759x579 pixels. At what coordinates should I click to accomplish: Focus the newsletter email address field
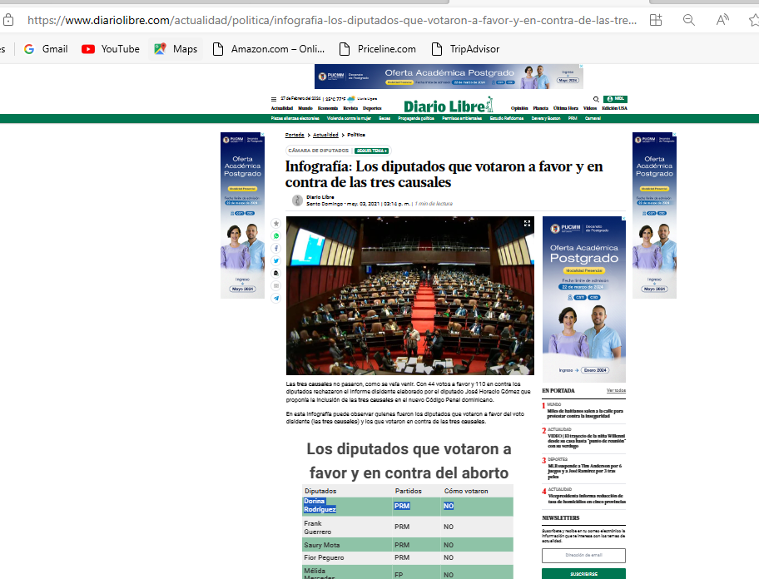tap(583, 556)
